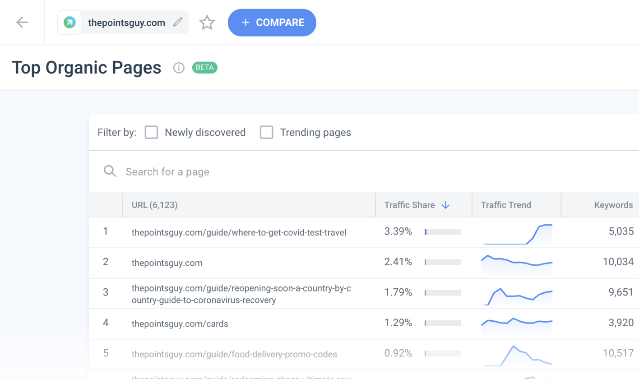Click the traffic share bar for 2.41%
Screen dimensions: 639x379
(x=443, y=262)
